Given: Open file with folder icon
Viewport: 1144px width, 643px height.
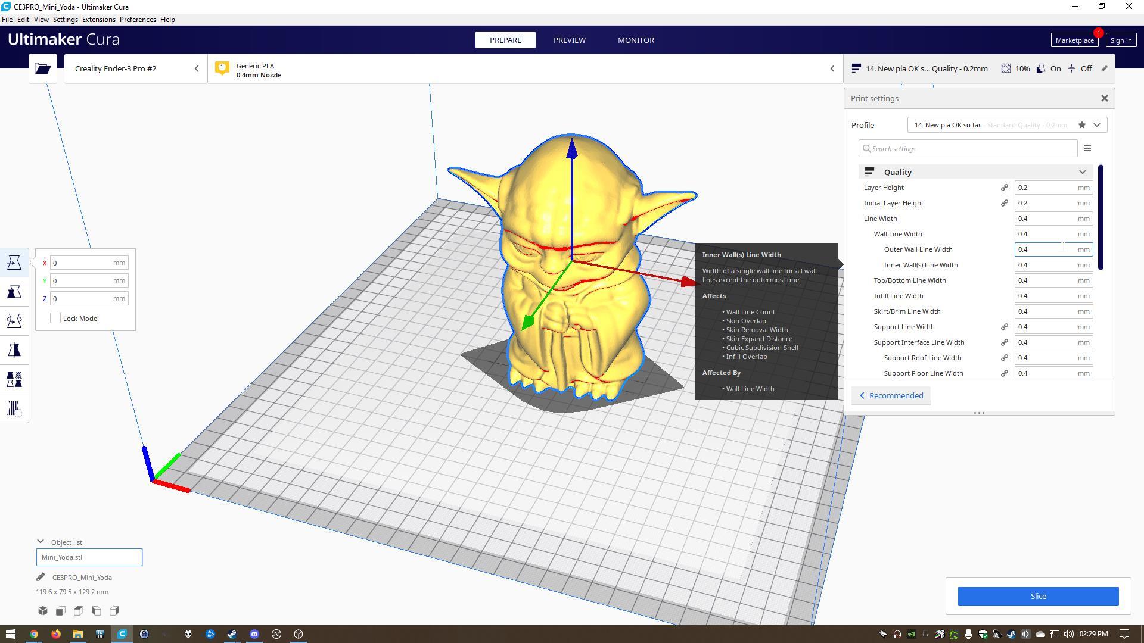Looking at the screenshot, I should point(42,68).
